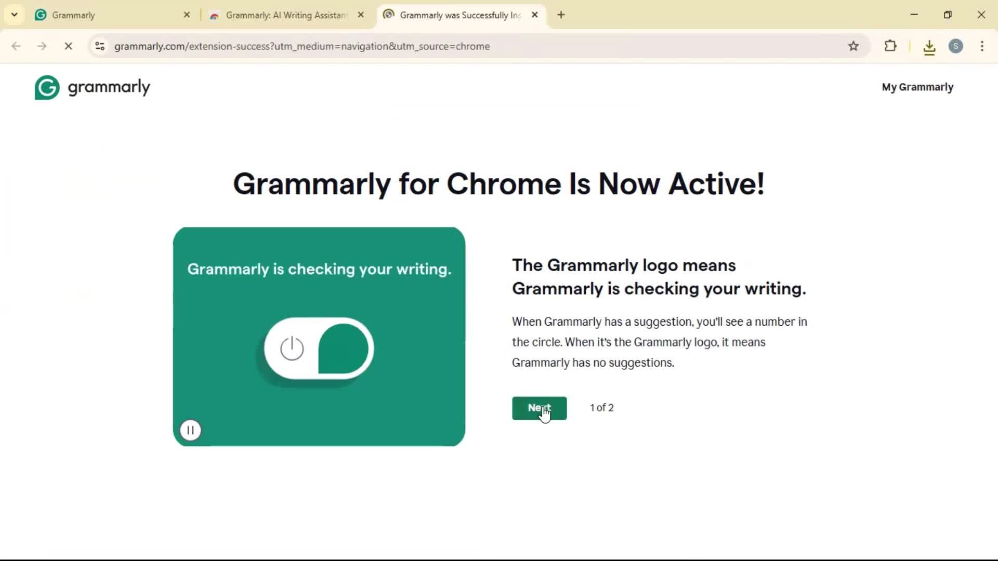This screenshot has width=998, height=561.
Task: View site information icon in address bar
Action: (x=100, y=46)
